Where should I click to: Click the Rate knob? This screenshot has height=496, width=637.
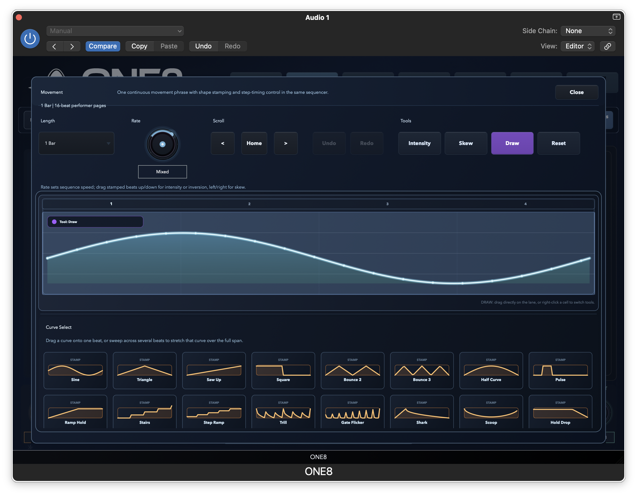coord(163,144)
